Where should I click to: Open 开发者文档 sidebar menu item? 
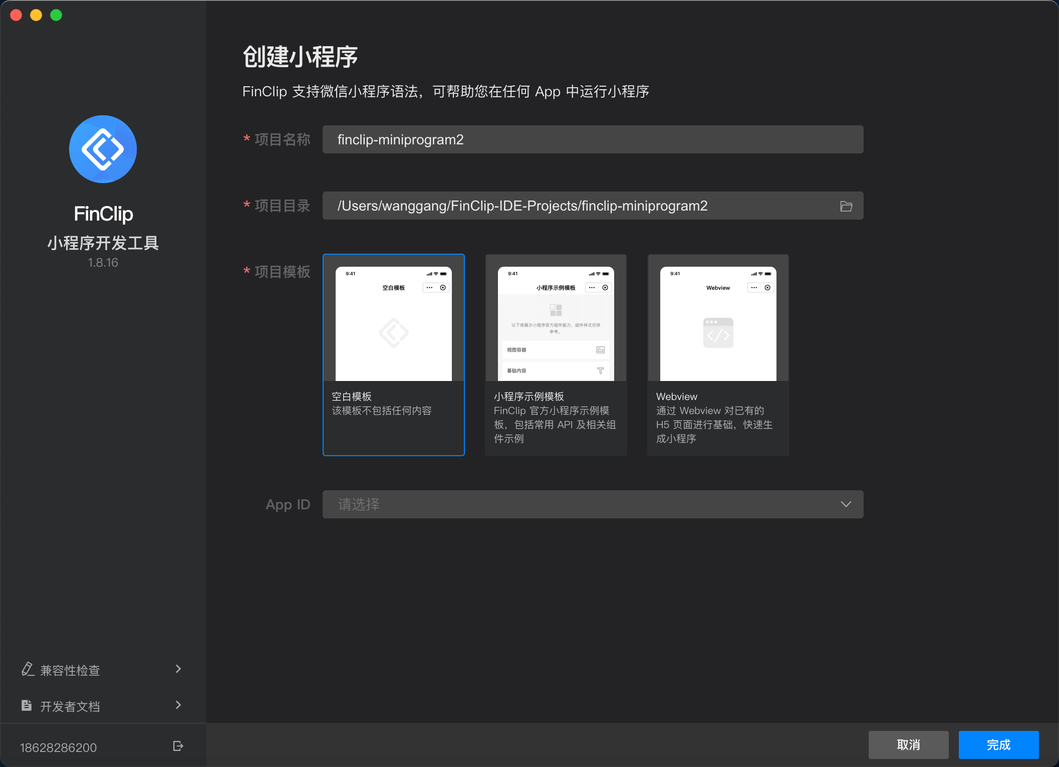point(70,706)
